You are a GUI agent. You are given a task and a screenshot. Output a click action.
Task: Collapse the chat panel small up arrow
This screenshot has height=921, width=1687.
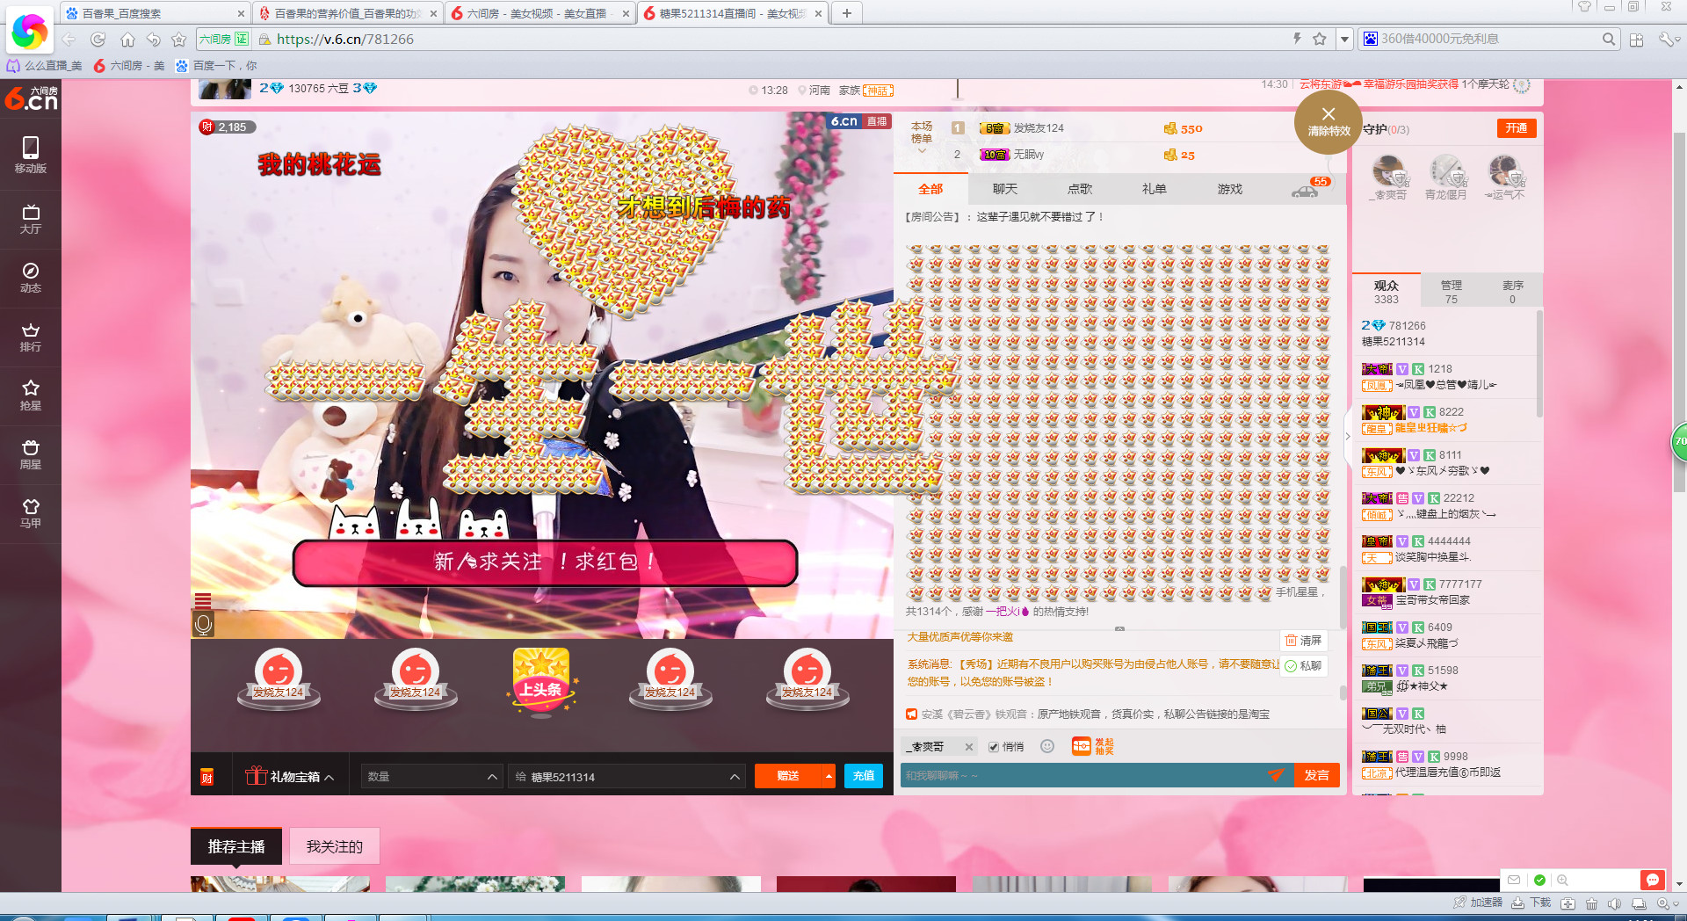click(1119, 629)
